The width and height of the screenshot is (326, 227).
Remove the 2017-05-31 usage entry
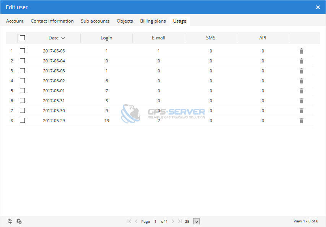302,101
